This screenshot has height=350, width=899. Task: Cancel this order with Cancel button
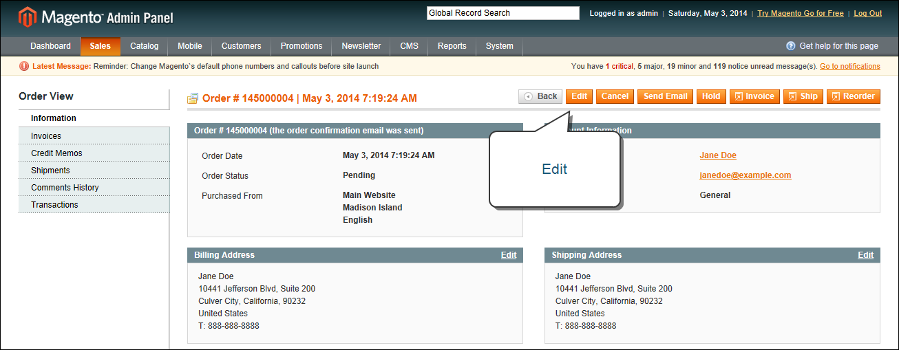tap(615, 96)
